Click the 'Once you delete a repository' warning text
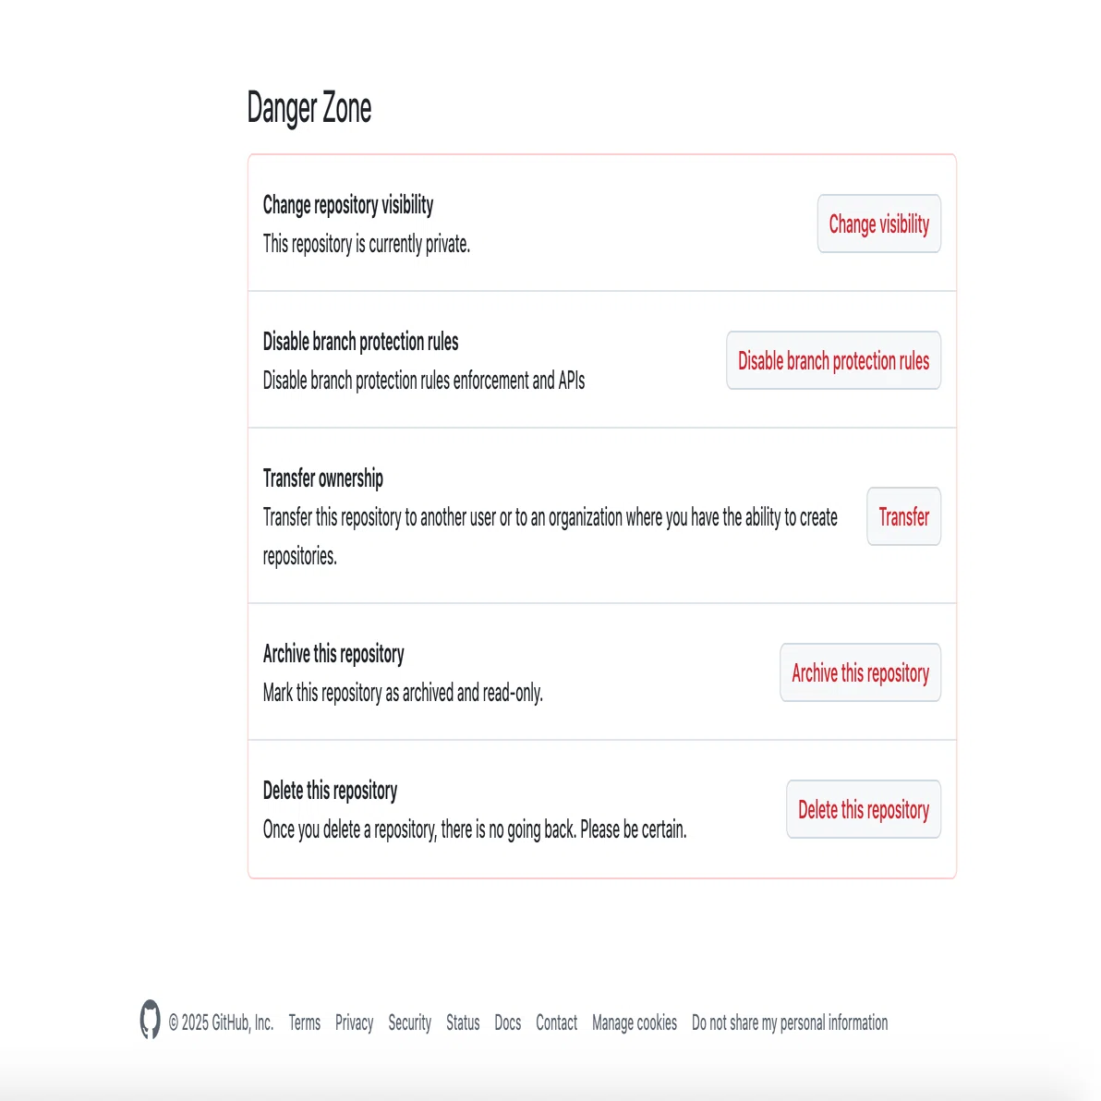 (475, 830)
